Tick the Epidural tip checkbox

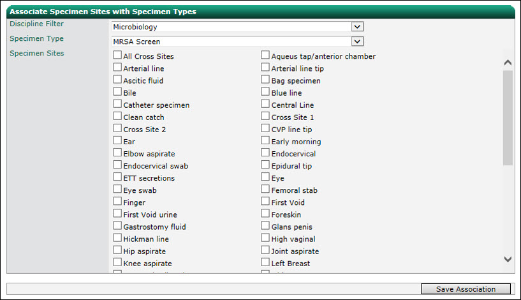(x=265, y=165)
